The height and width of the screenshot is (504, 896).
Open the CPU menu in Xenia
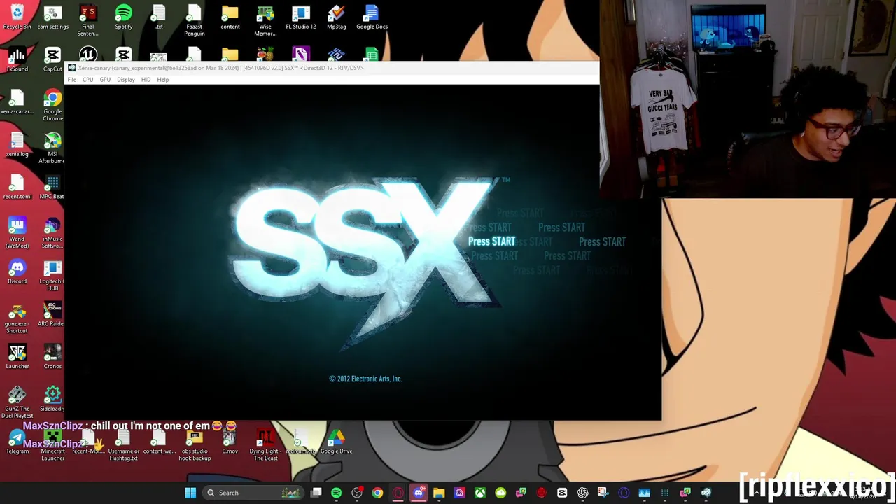tap(87, 80)
